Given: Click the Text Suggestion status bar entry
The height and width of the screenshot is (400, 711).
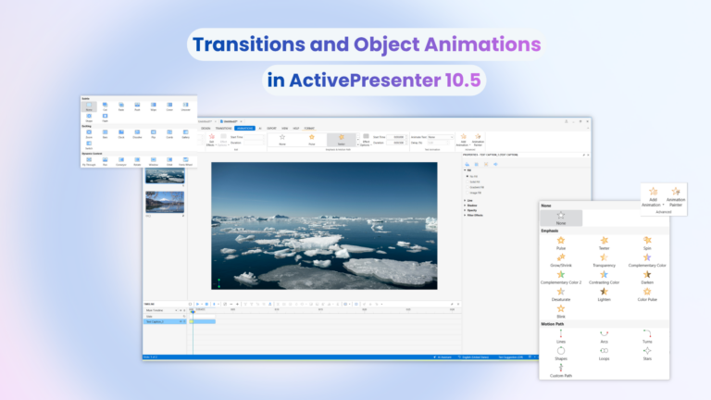Looking at the screenshot, I should (510, 356).
